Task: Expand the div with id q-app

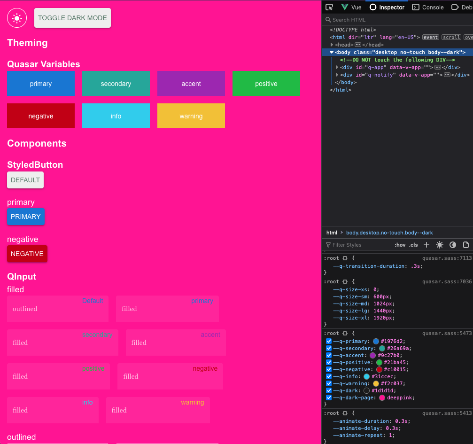Action: point(337,67)
